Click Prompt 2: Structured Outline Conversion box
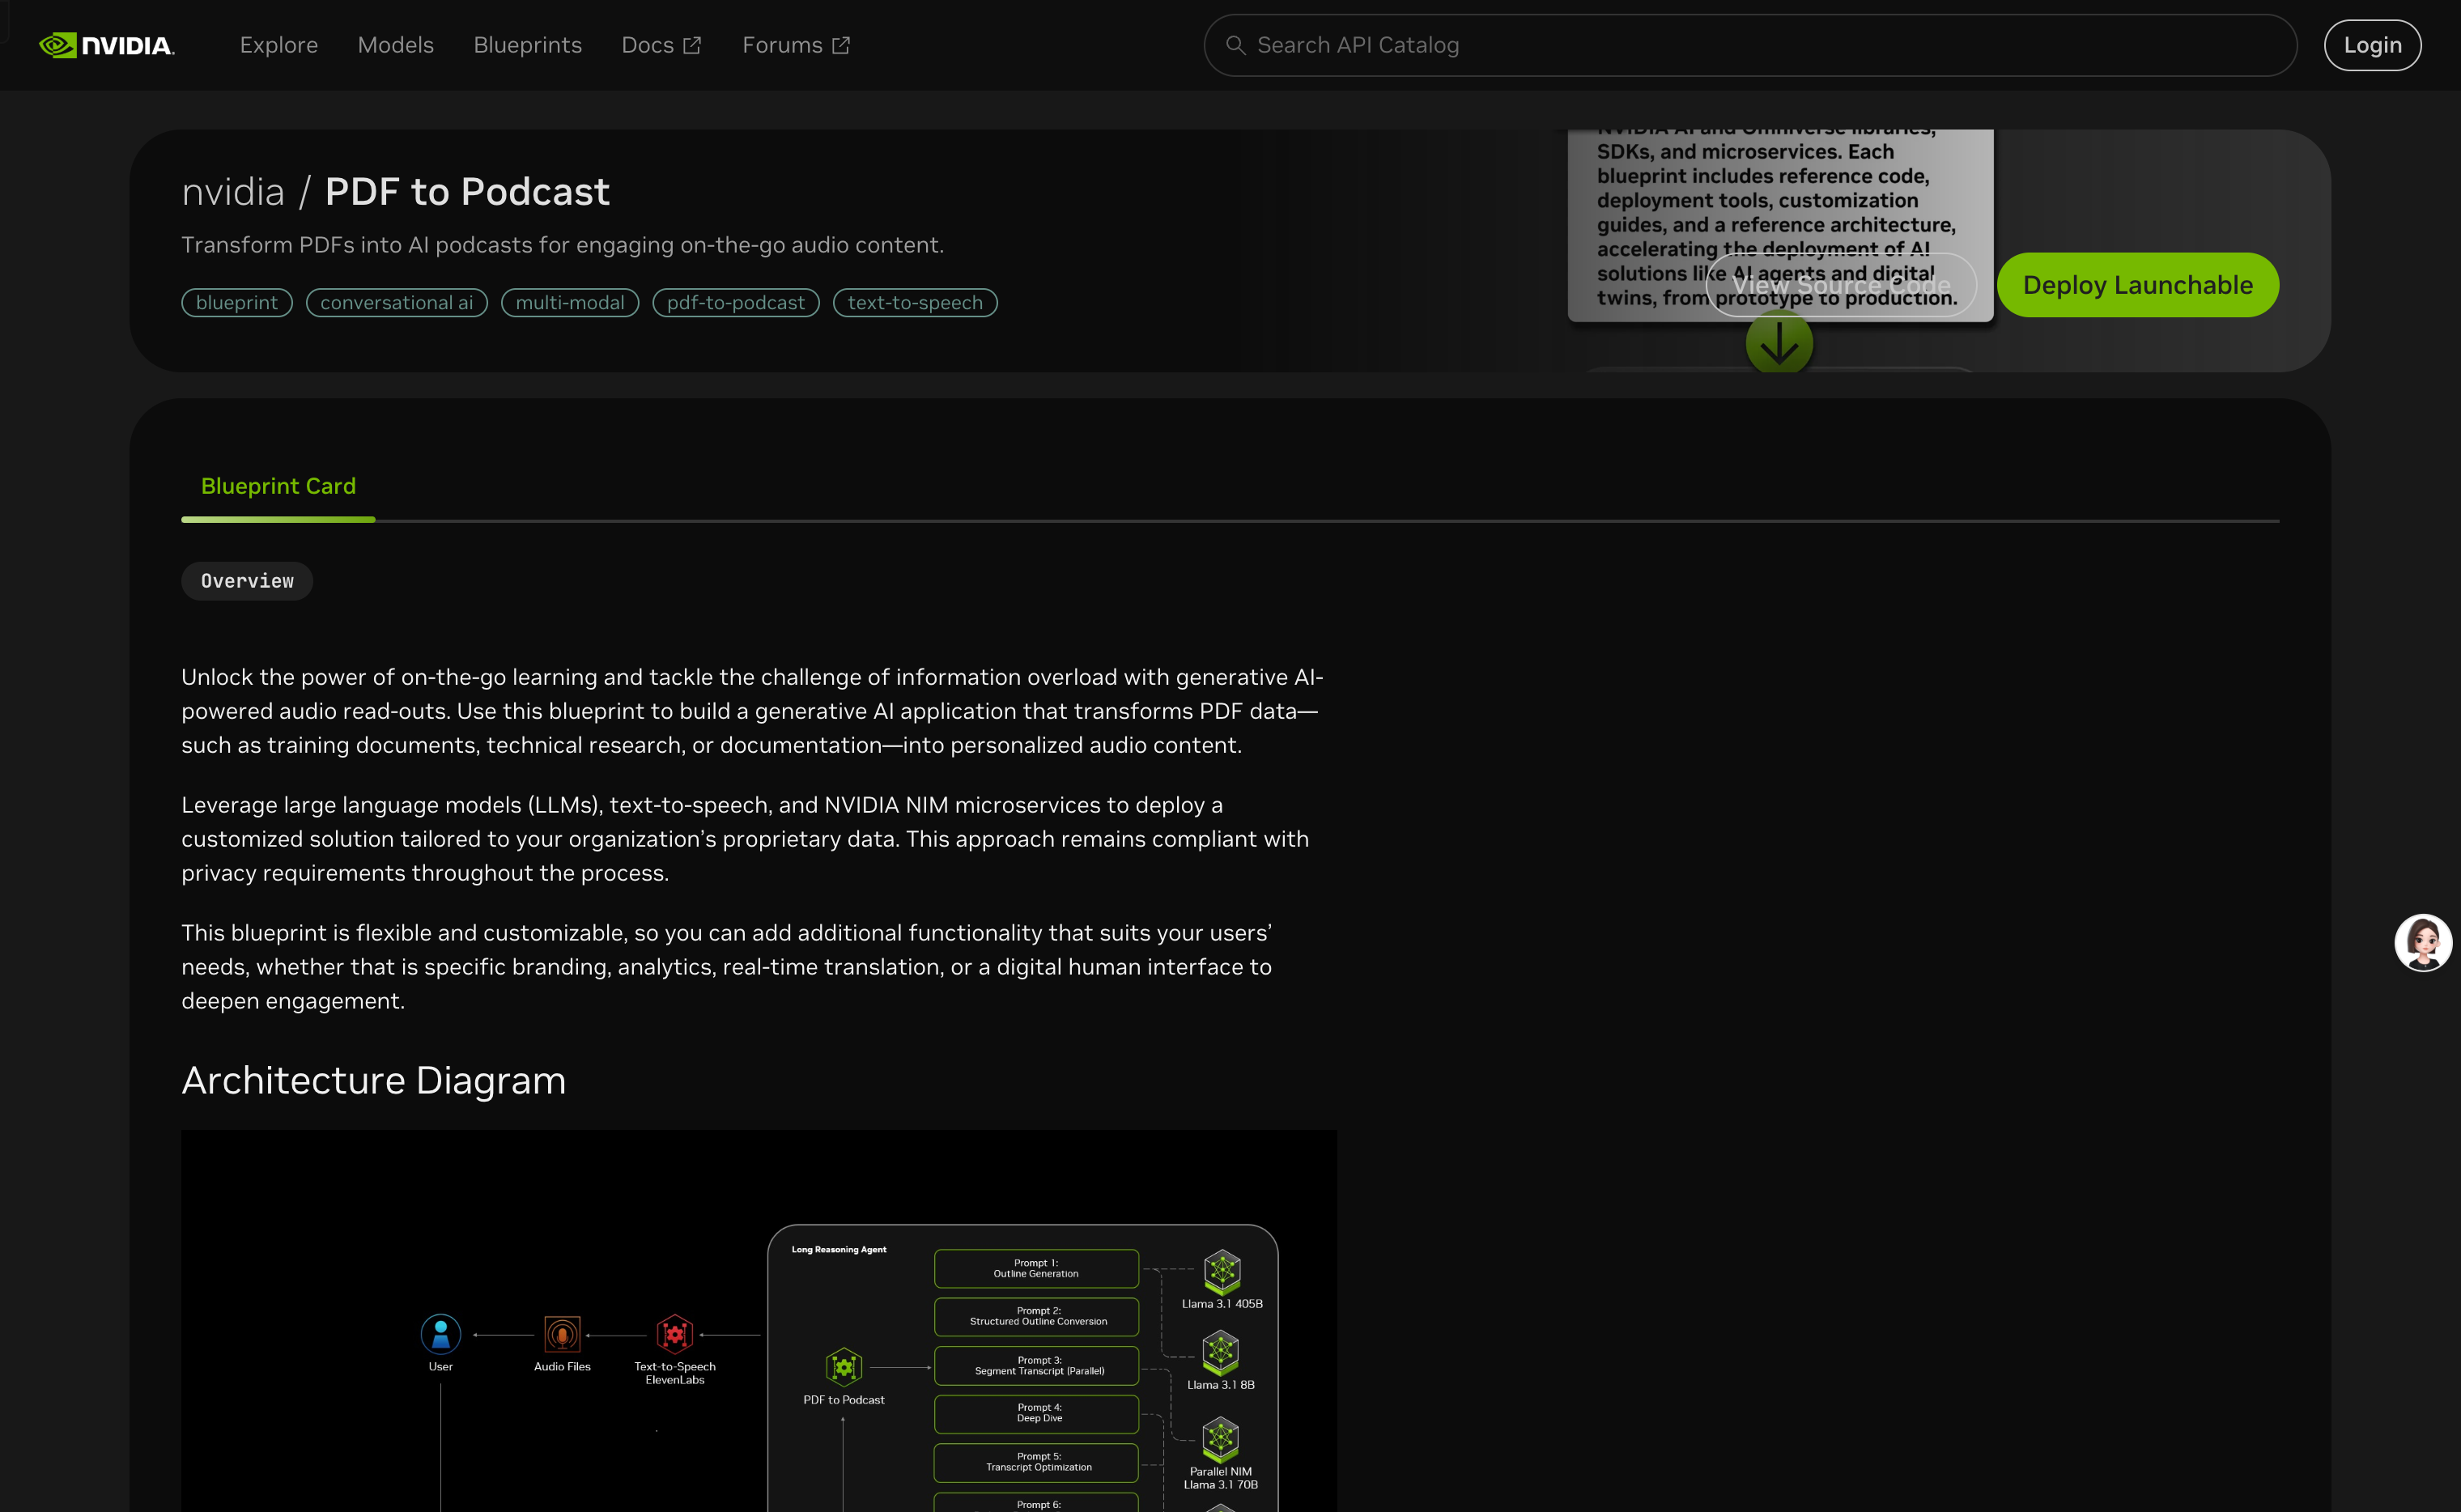2461x1512 pixels. point(1036,1316)
